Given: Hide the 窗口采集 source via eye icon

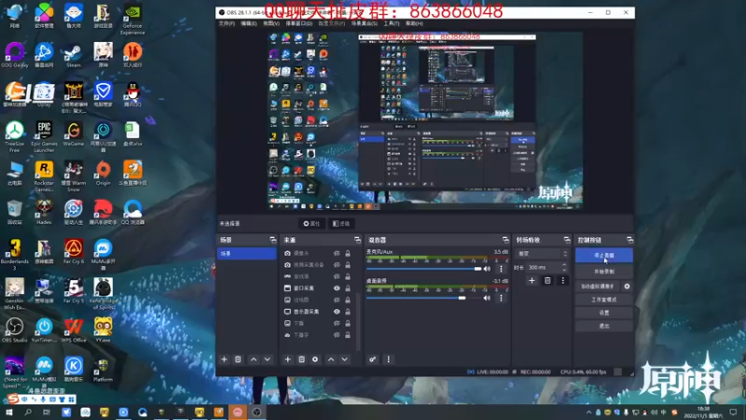Looking at the screenshot, I should 337,288.
